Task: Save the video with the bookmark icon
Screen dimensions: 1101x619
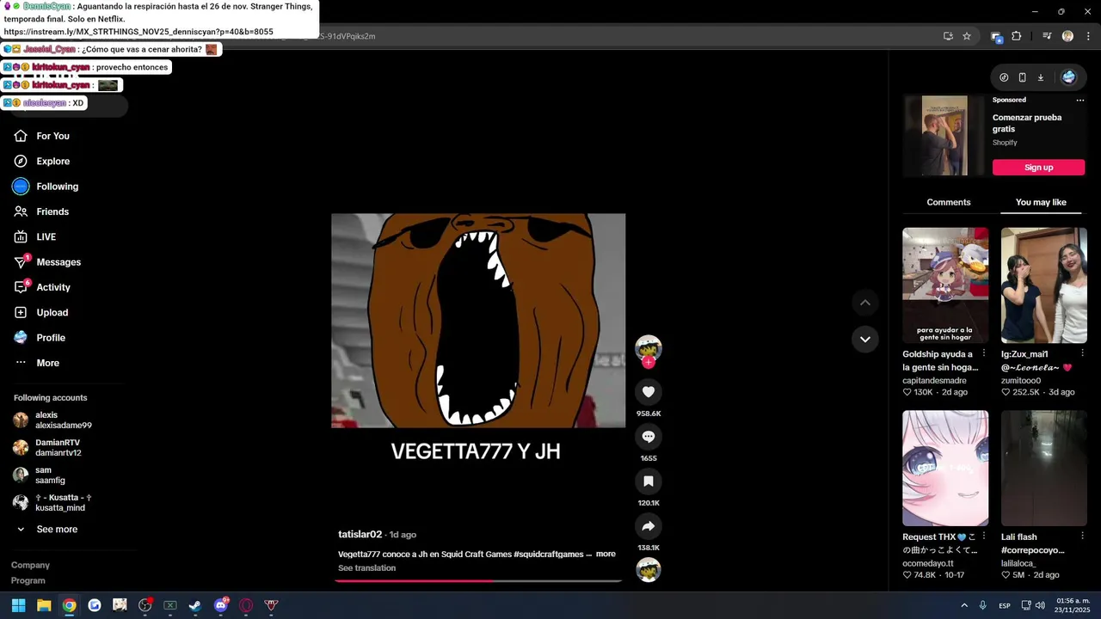Action: (x=649, y=481)
